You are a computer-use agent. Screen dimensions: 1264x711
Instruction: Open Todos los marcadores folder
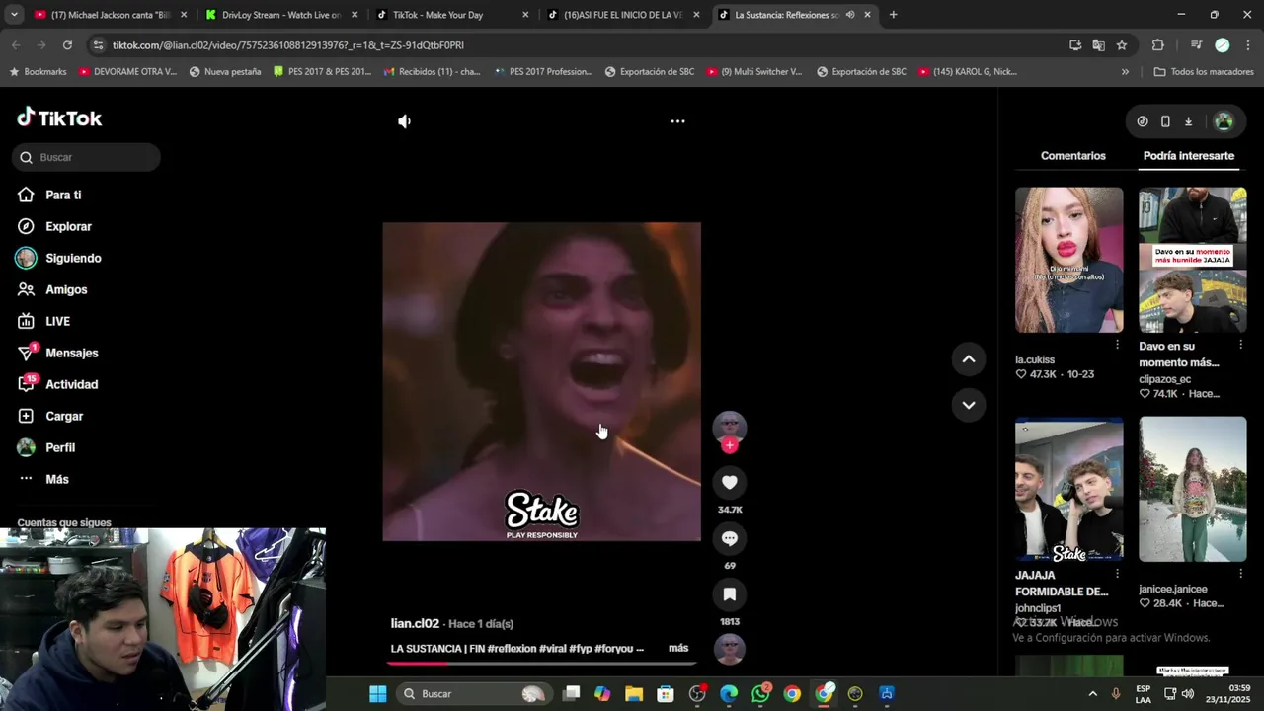coord(1203,72)
